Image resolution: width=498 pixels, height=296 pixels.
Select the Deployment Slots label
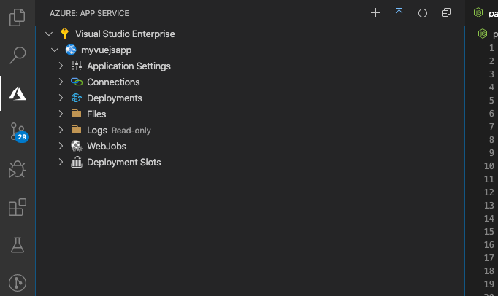pyautogui.click(x=124, y=163)
